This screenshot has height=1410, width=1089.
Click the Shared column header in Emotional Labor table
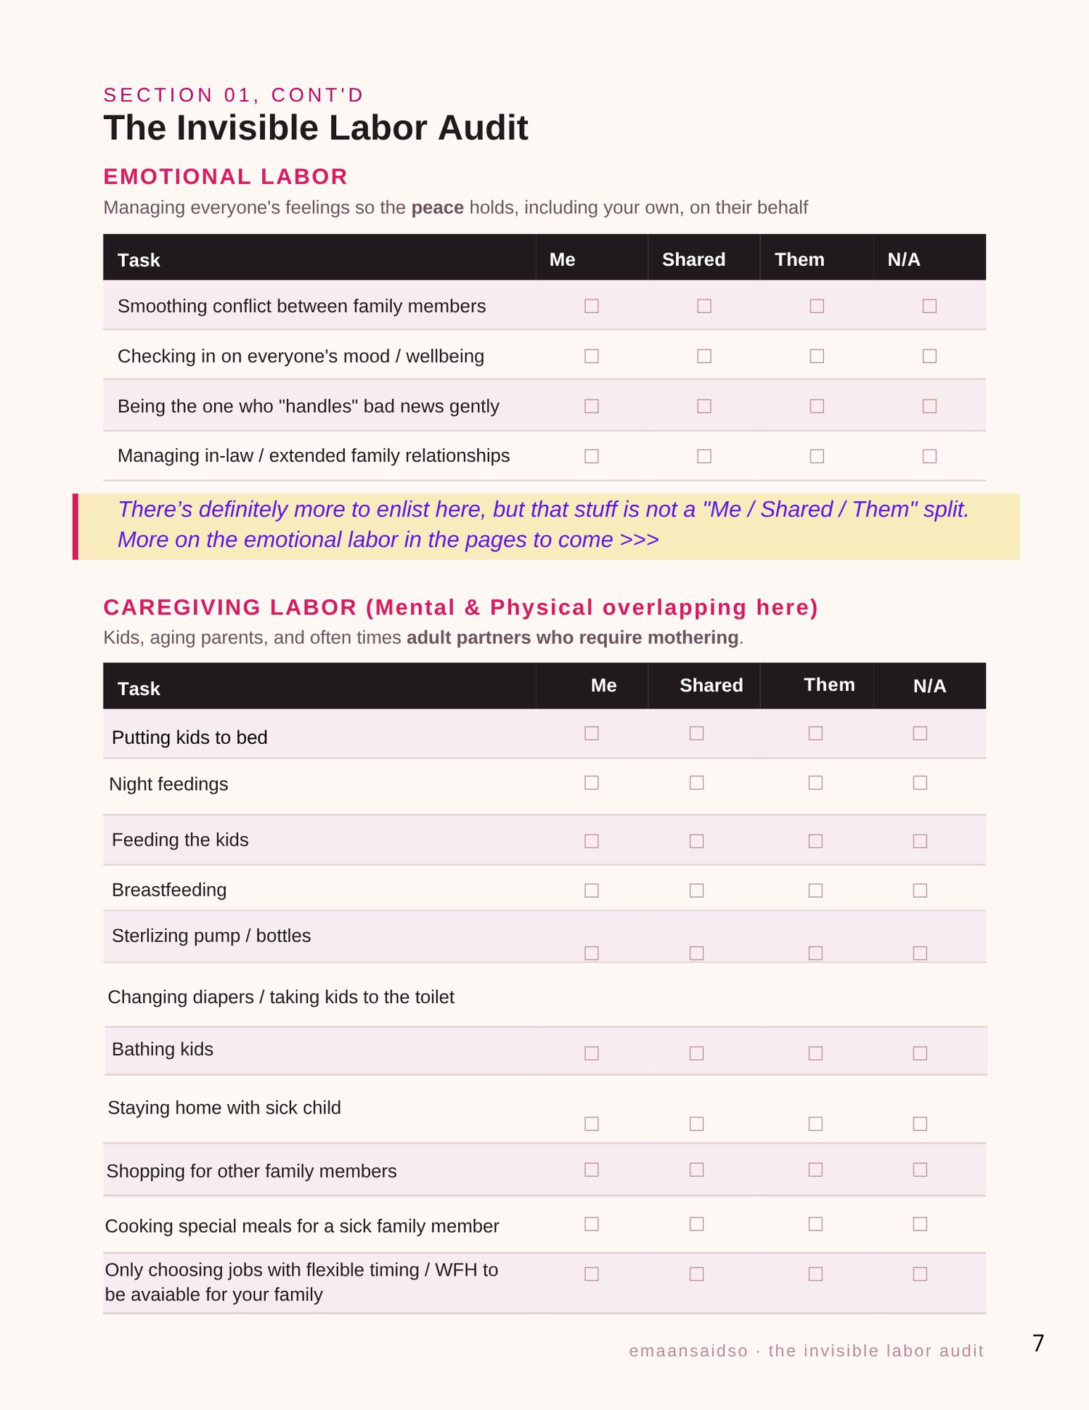click(x=693, y=259)
